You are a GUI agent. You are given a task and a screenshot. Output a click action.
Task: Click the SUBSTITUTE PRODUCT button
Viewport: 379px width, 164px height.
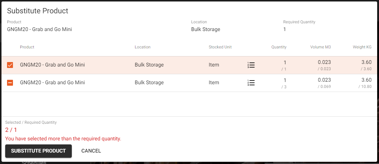[38, 151]
